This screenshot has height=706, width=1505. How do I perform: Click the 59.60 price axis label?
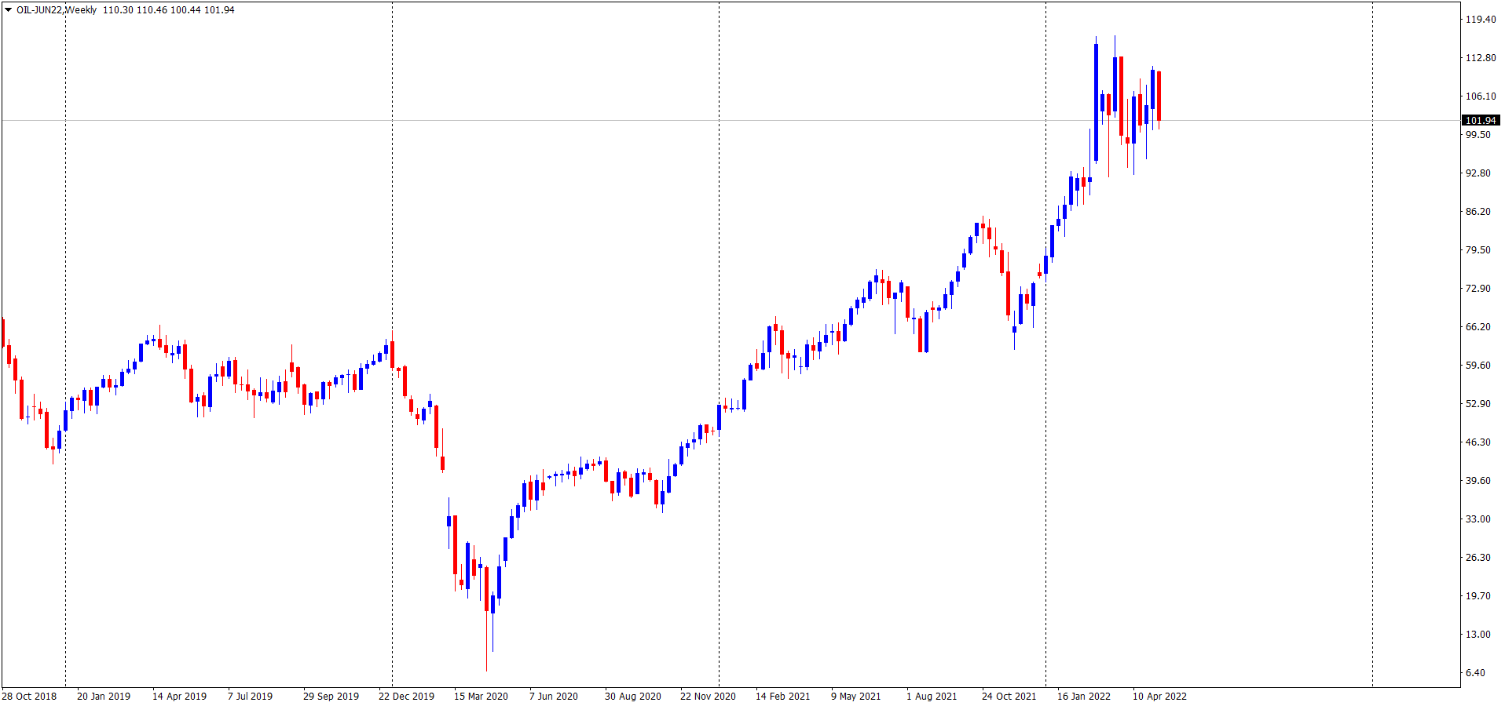1478,366
